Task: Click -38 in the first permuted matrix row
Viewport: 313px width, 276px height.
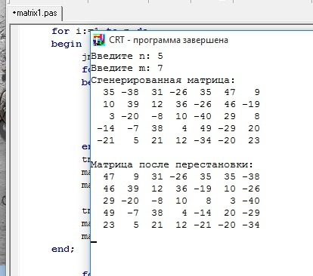Action: tap(251, 176)
